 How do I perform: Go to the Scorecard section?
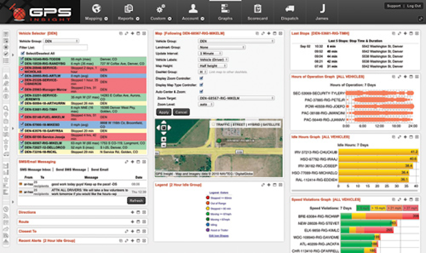point(258,12)
